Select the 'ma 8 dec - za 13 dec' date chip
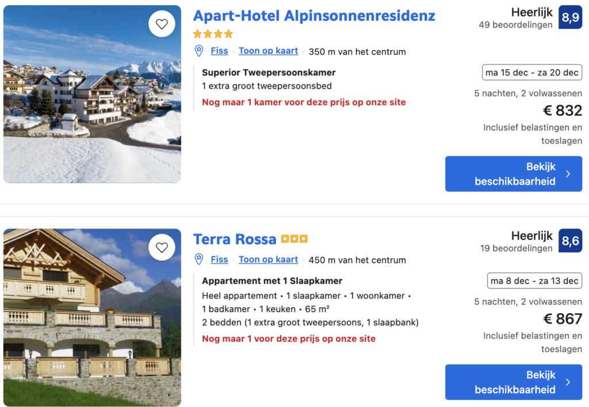Screen dimensions: 589x407 [x=534, y=281]
